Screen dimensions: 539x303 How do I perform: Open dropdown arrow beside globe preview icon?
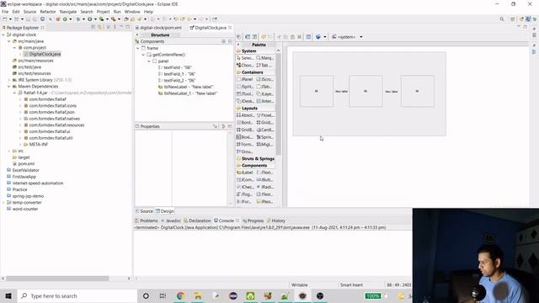325,37
